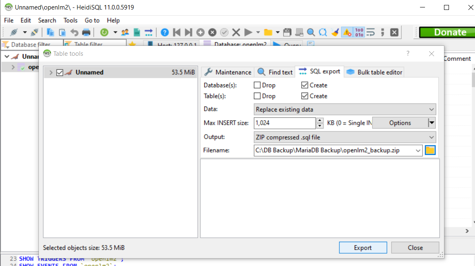Click the Max INSERT size input field

(x=284, y=123)
